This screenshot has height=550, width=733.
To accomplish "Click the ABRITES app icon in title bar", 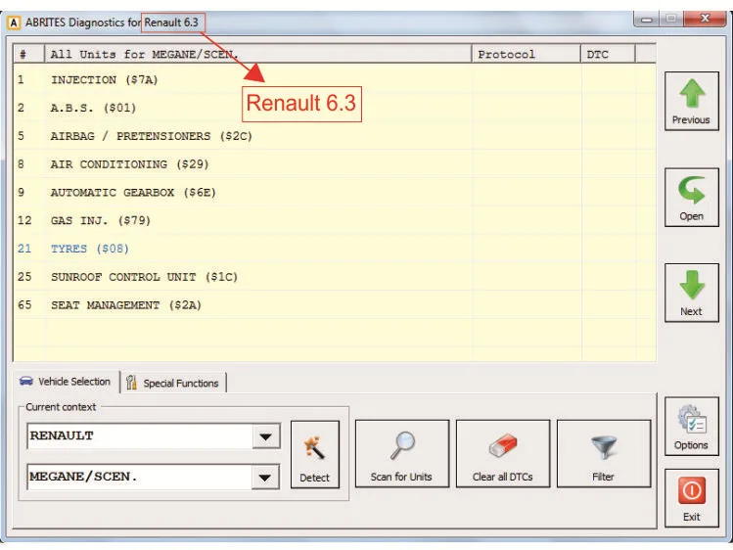I will 14,23.
